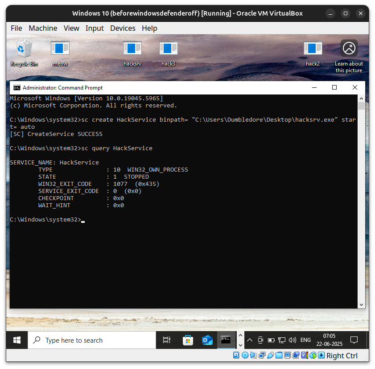Image resolution: width=375 pixels, height=369 pixels.
Task: Open the Recycle Bin desktop icon
Action: pos(24,53)
